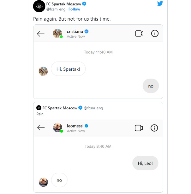Viewport: 191px width, 194px height.
Task: Click leomessi's avatar in chat header
Action: [58, 128]
